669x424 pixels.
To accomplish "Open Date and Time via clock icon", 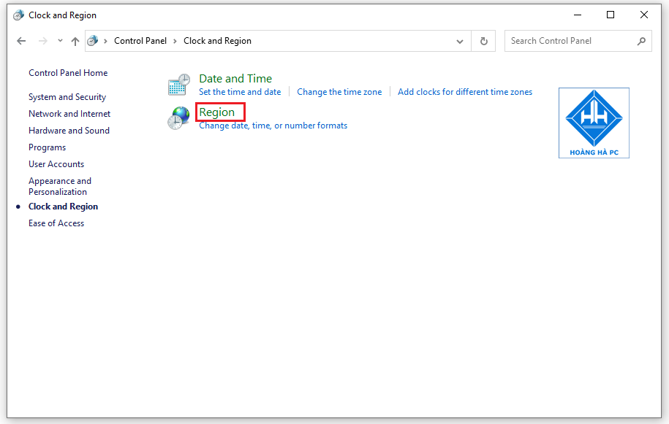I will tap(178, 84).
